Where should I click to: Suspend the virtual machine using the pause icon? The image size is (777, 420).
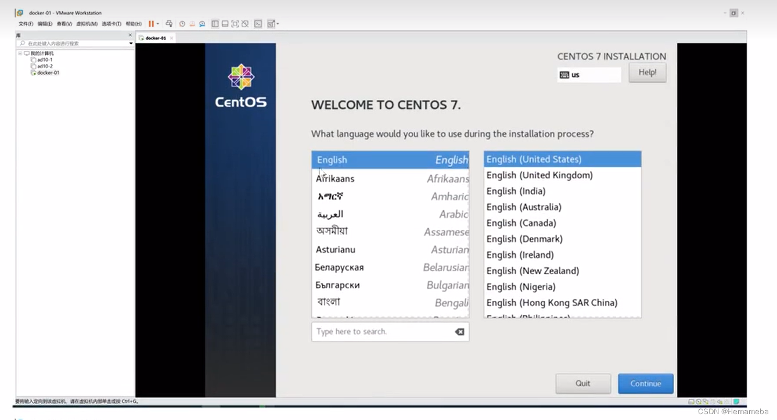click(x=151, y=24)
